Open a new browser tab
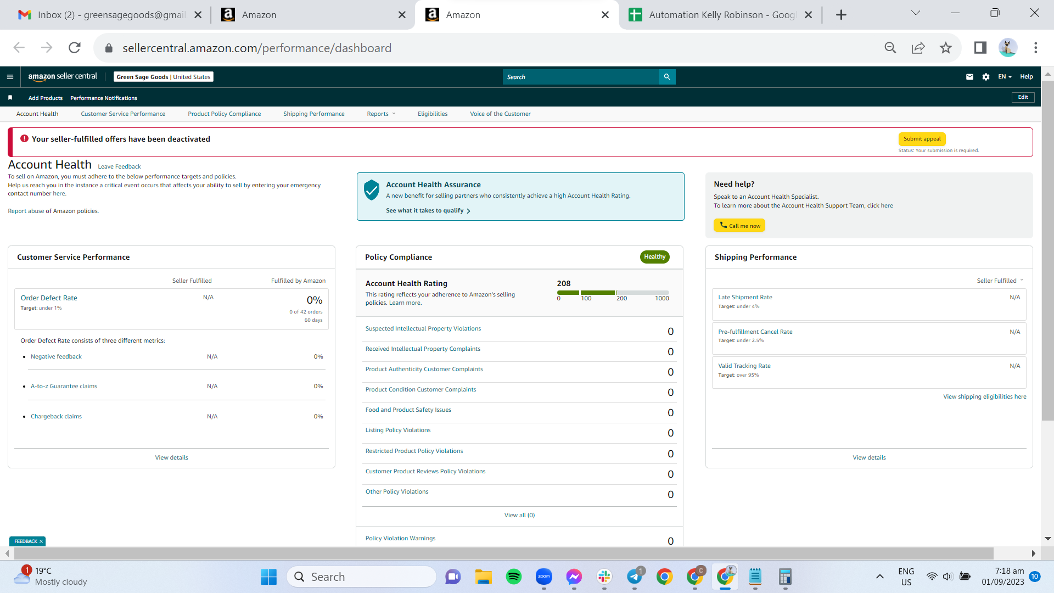This screenshot has height=593, width=1054. tap(841, 15)
